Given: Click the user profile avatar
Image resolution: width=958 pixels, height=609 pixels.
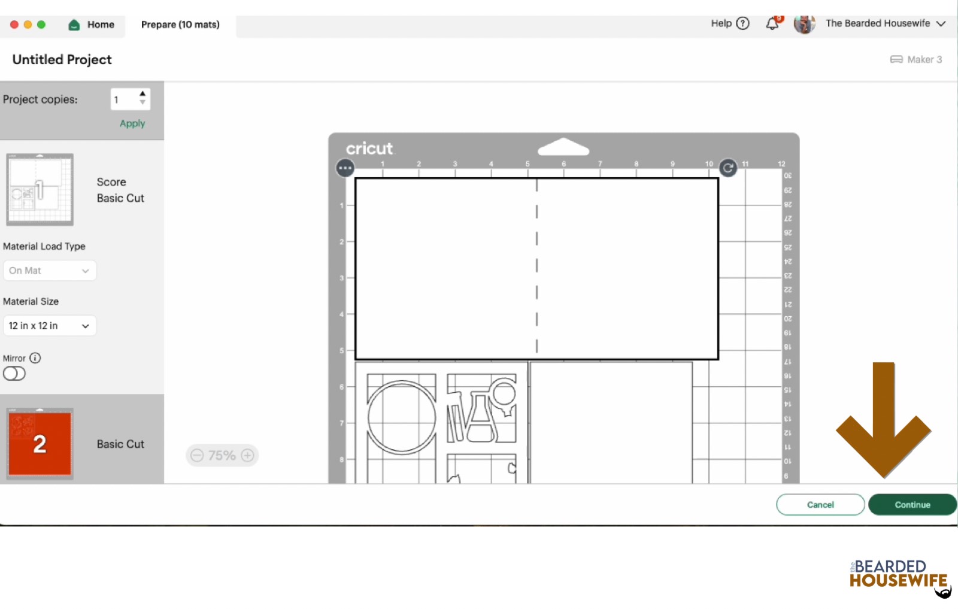Looking at the screenshot, I should coord(804,24).
